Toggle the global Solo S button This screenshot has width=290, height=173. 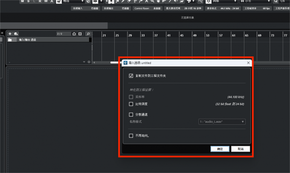pyautogui.click(x=28, y=1)
